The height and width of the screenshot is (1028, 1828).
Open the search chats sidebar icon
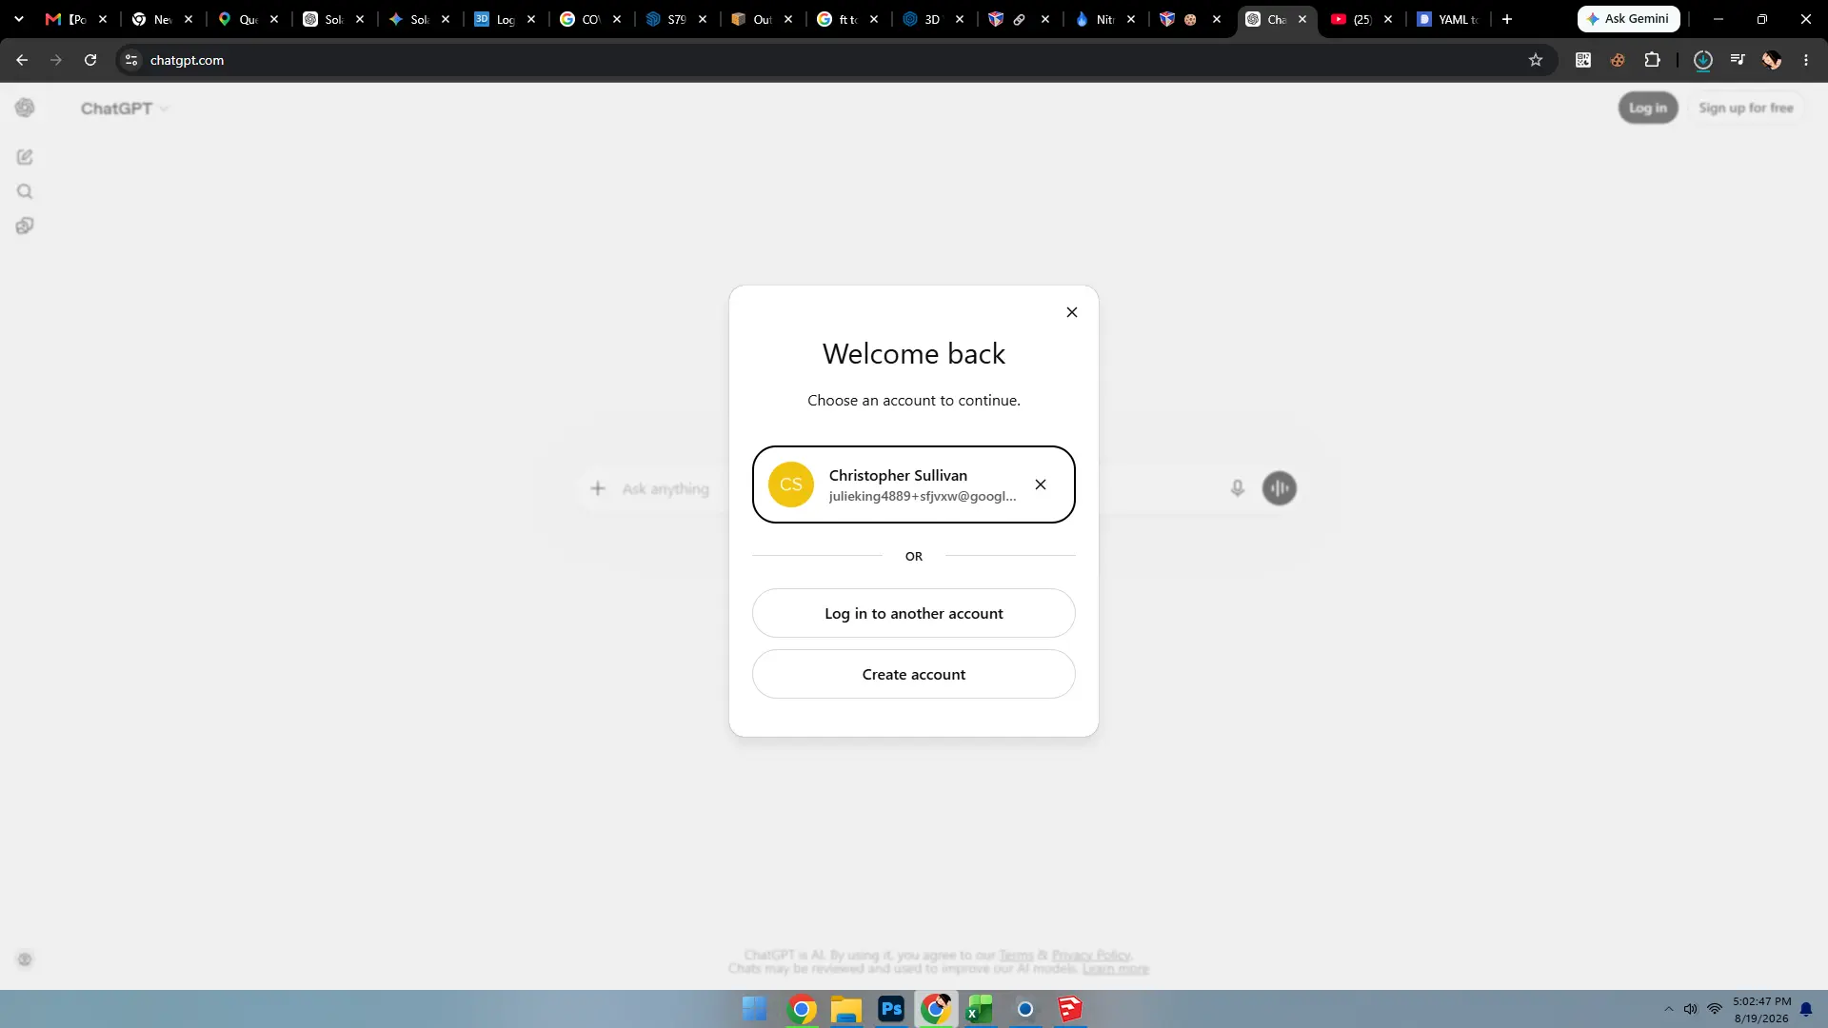click(25, 191)
